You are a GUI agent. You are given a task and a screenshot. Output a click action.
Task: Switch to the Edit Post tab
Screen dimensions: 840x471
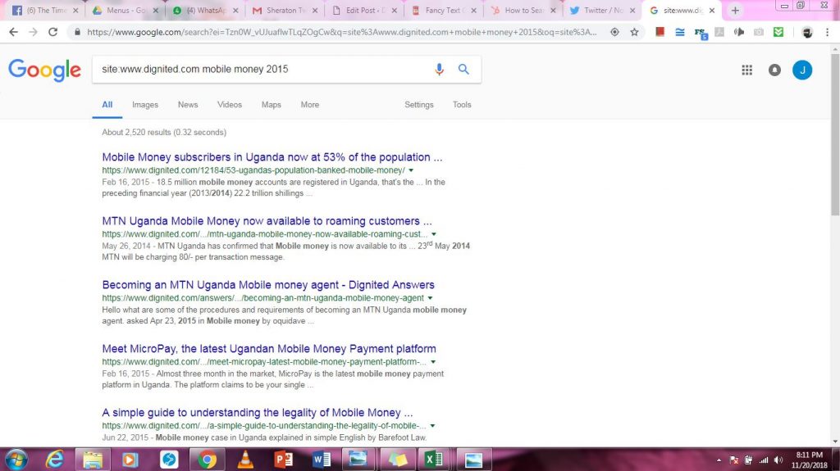click(365, 10)
